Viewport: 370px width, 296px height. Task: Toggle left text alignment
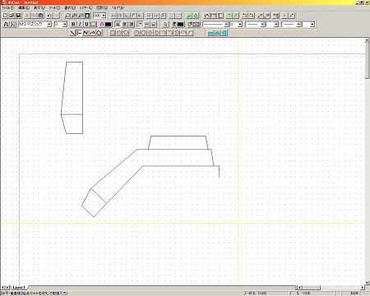pos(118,25)
